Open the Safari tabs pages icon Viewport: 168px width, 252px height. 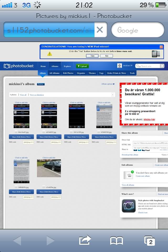[x=149, y=240]
